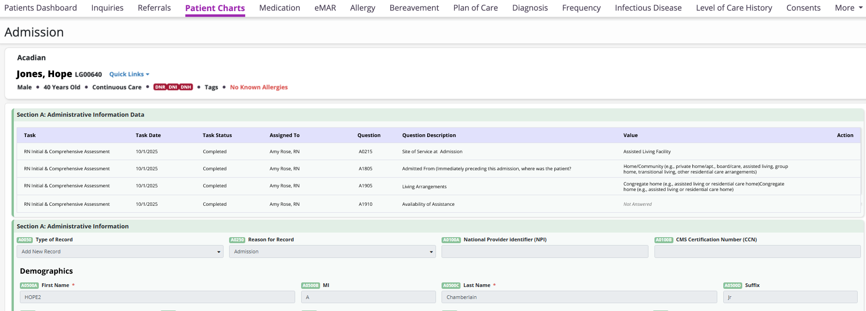Go to the Patients Dashboard tab
This screenshot has height=311, width=866.
41,8
